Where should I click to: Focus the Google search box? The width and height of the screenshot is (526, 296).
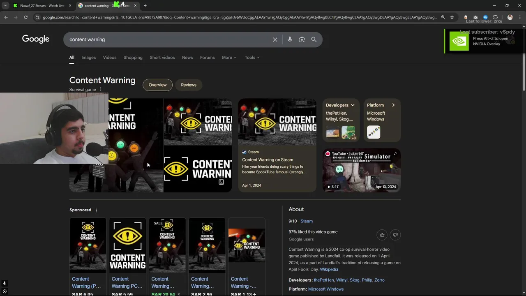pyautogui.click(x=168, y=39)
